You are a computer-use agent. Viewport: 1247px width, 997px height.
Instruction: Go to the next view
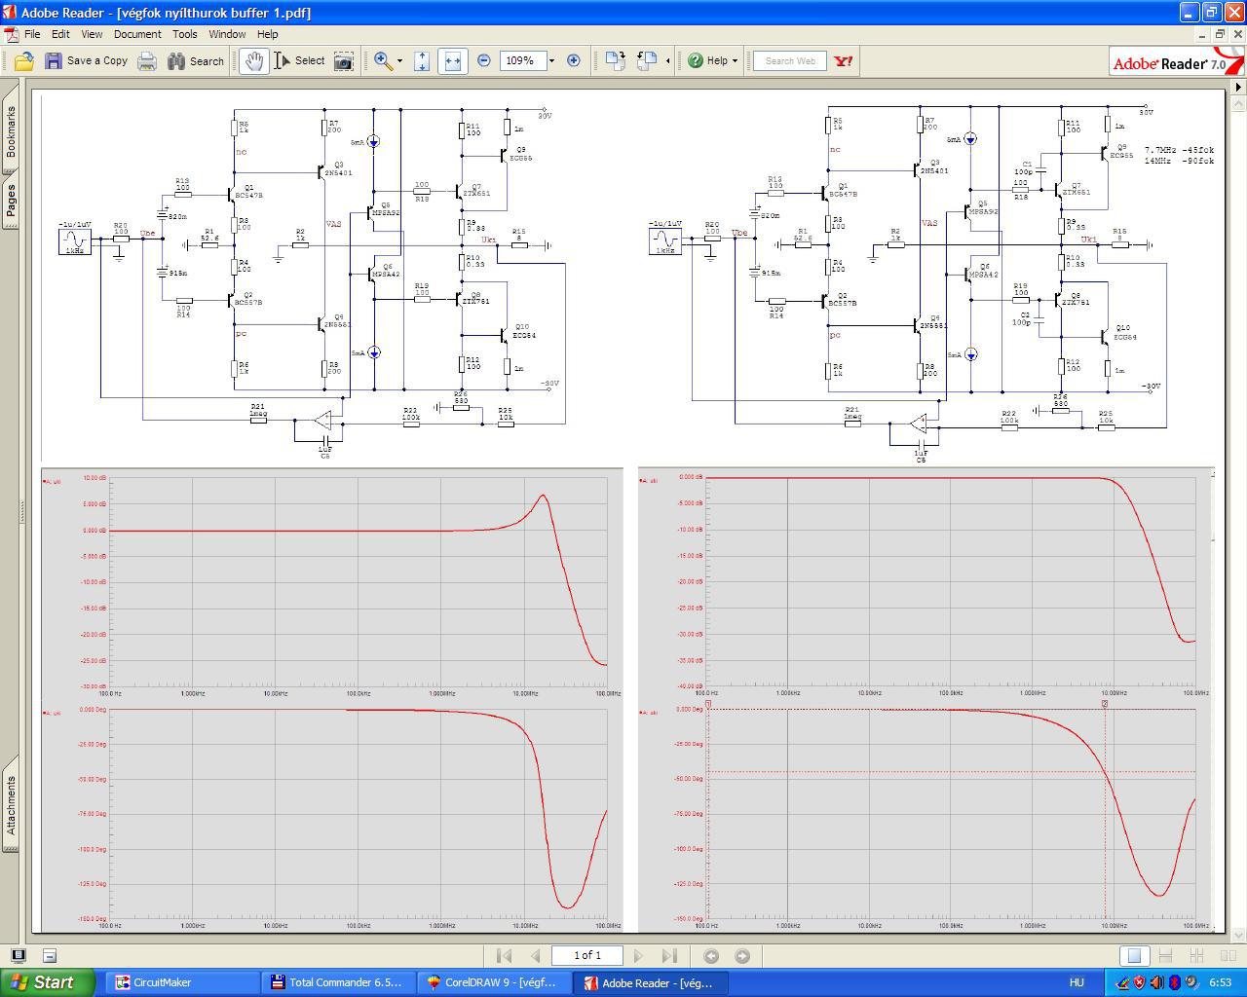tap(742, 956)
